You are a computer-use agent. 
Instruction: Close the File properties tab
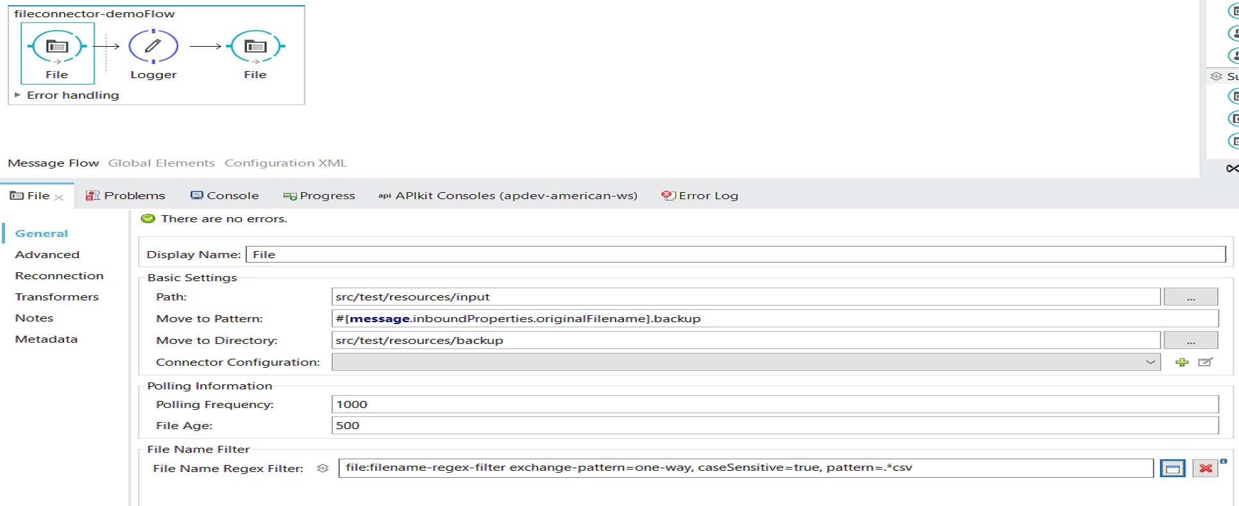[59, 197]
